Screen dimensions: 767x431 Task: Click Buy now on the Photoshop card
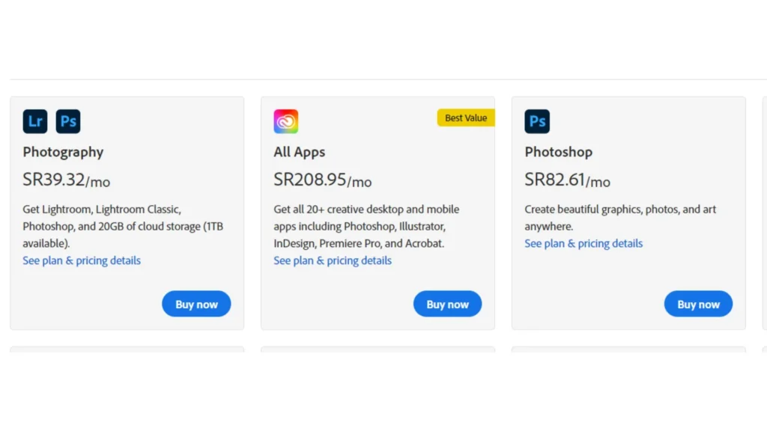(x=698, y=304)
